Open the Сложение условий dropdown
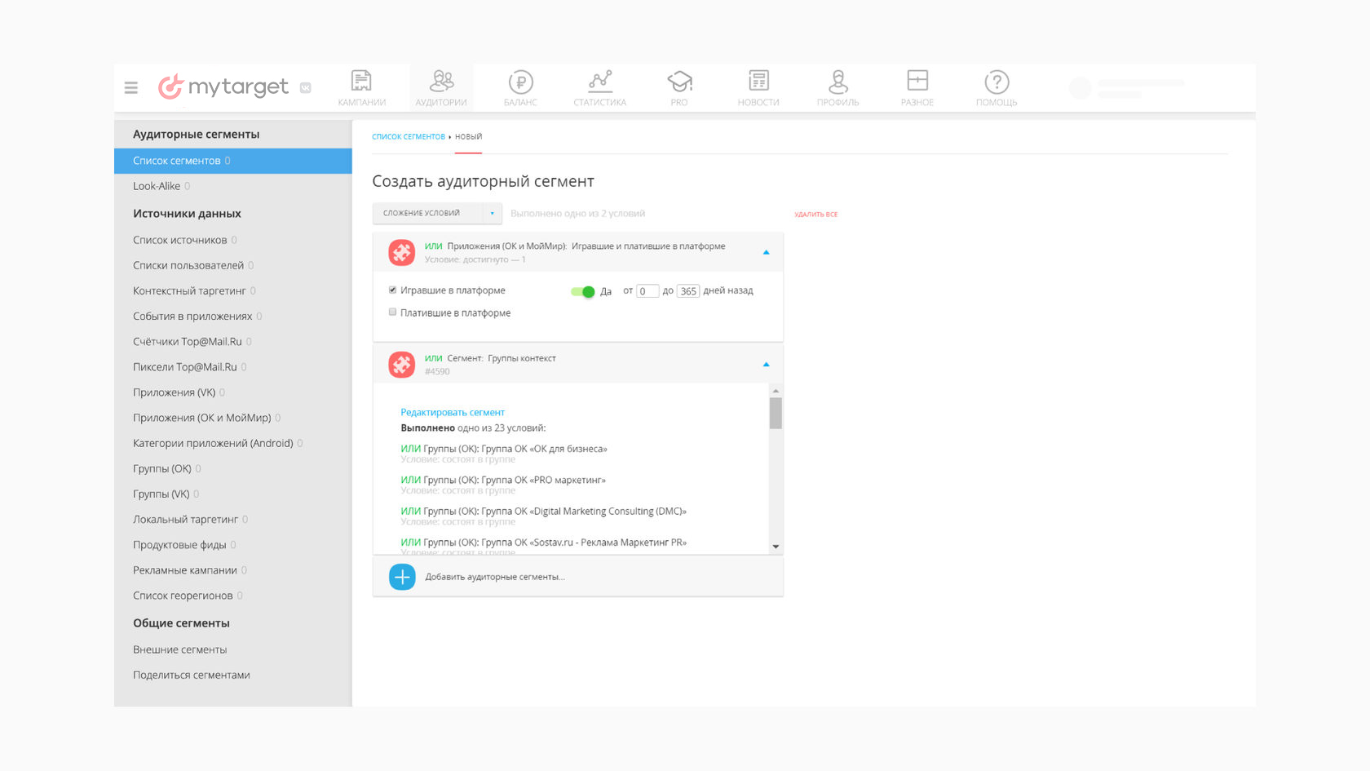 click(x=437, y=213)
